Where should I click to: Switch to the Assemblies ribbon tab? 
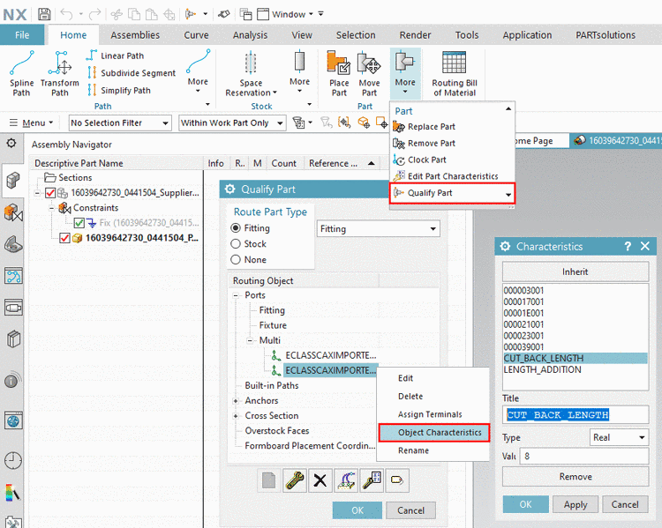pyautogui.click(x=135, y=35)
